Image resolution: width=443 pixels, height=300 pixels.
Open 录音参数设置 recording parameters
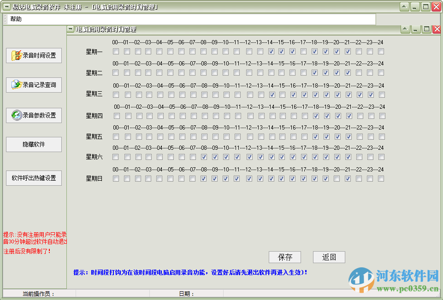pos(34,115)
